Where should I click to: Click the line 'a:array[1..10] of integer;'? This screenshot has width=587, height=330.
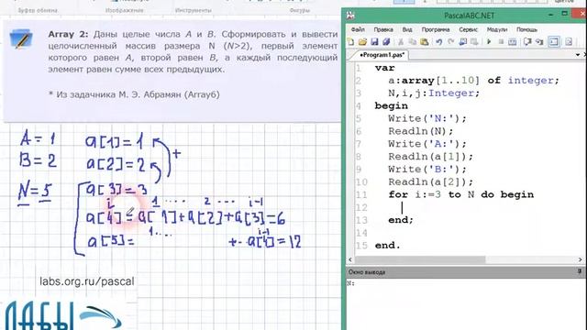point(473,81)
